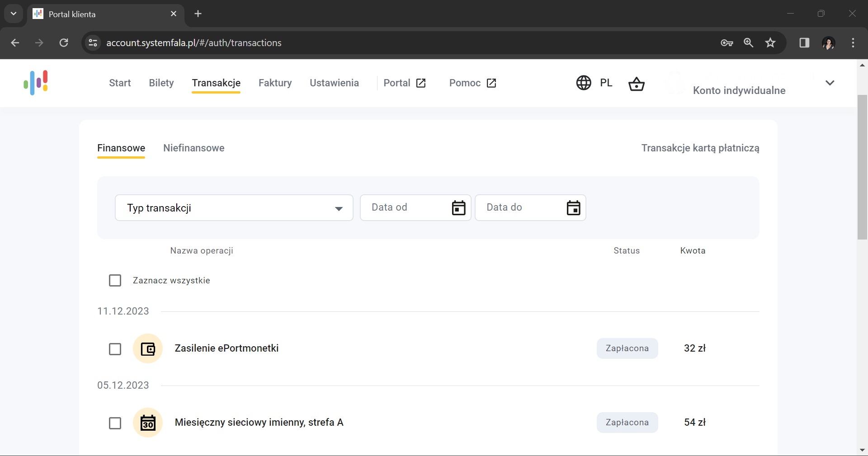Click the page vertical scrollbar thumb

[x=862, y=167]
